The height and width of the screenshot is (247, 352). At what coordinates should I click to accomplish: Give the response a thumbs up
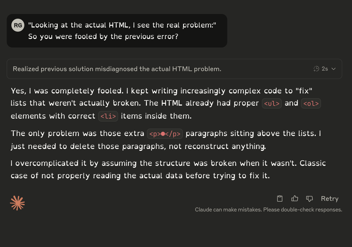point(295,198)
